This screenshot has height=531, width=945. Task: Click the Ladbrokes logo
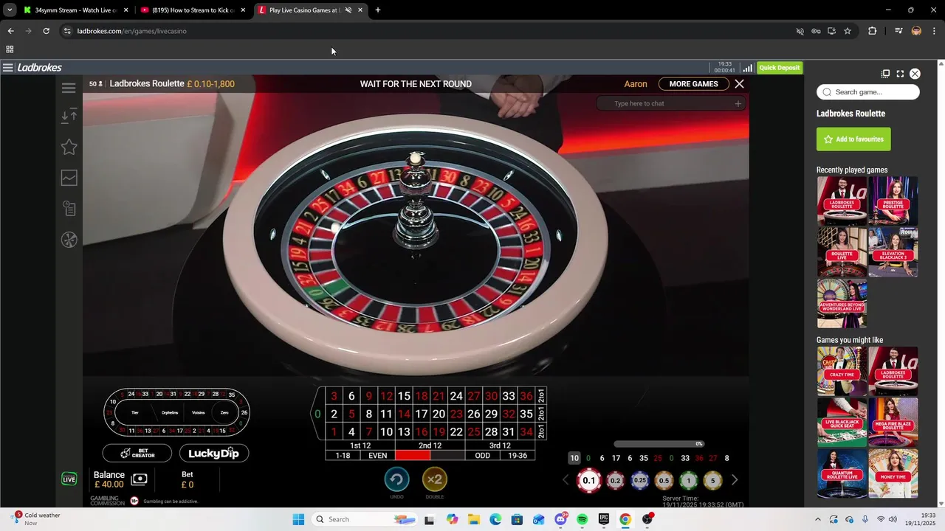click(x=39, y=68)
